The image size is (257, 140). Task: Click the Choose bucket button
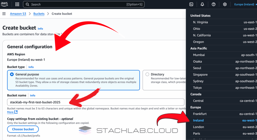[x=23, y=129]
